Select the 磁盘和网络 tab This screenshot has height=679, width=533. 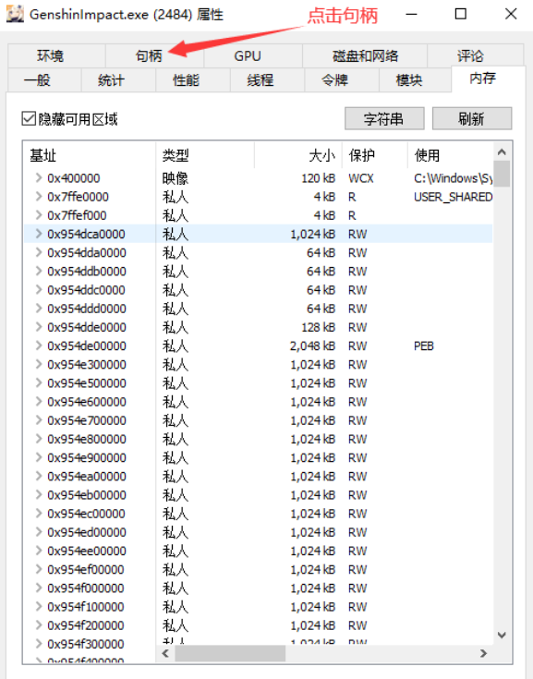coord(365,55)
